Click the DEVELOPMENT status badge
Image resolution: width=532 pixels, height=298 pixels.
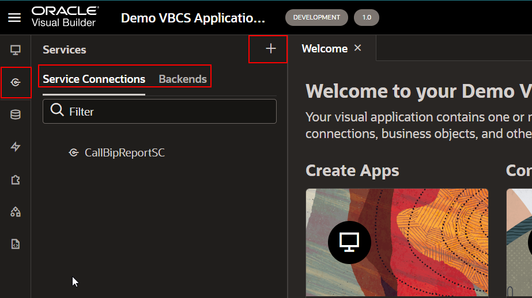point(316,18)
